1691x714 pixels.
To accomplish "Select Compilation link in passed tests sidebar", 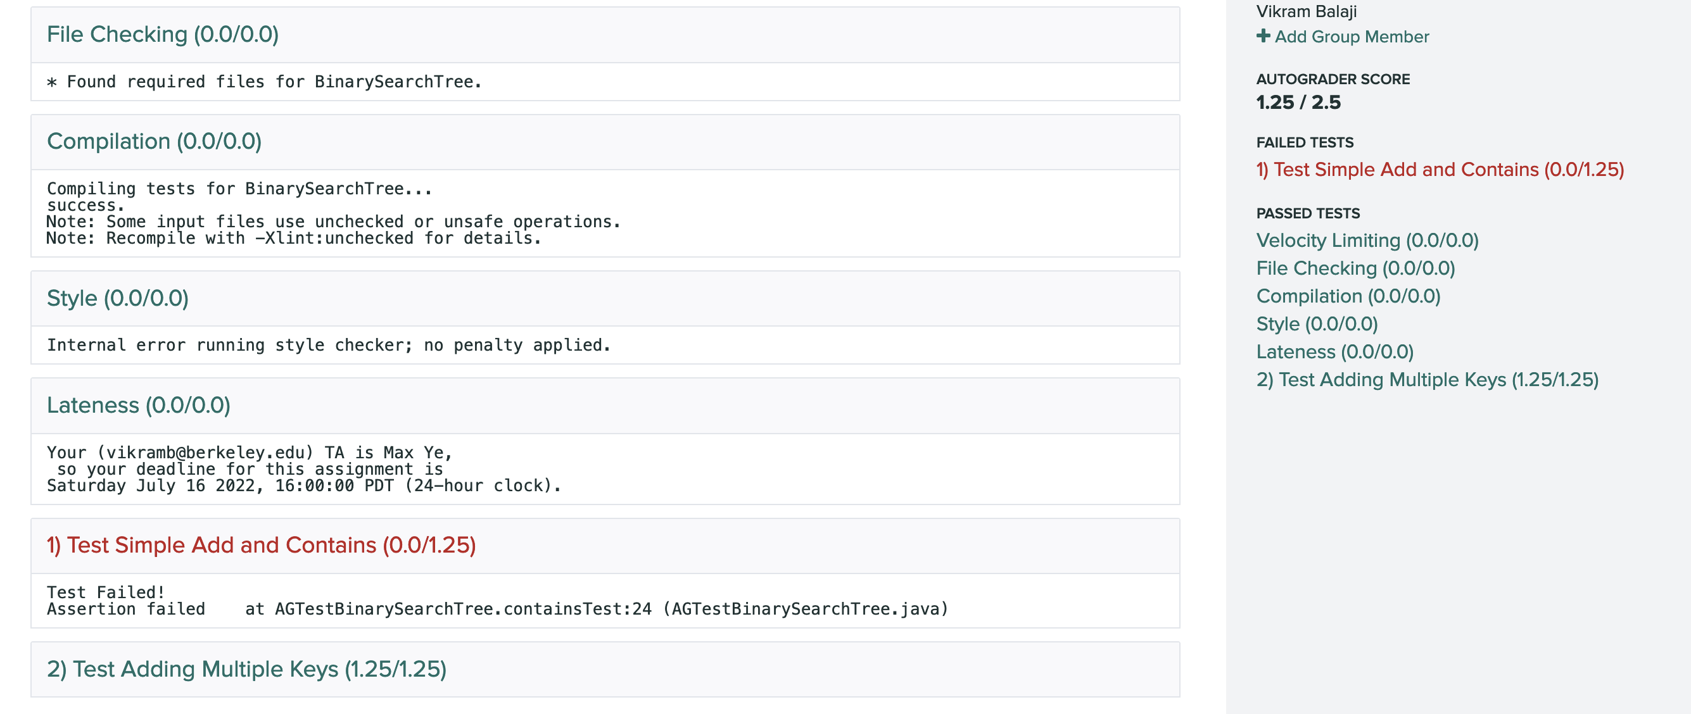I will pyautogui.click(x=1348, y=296).
